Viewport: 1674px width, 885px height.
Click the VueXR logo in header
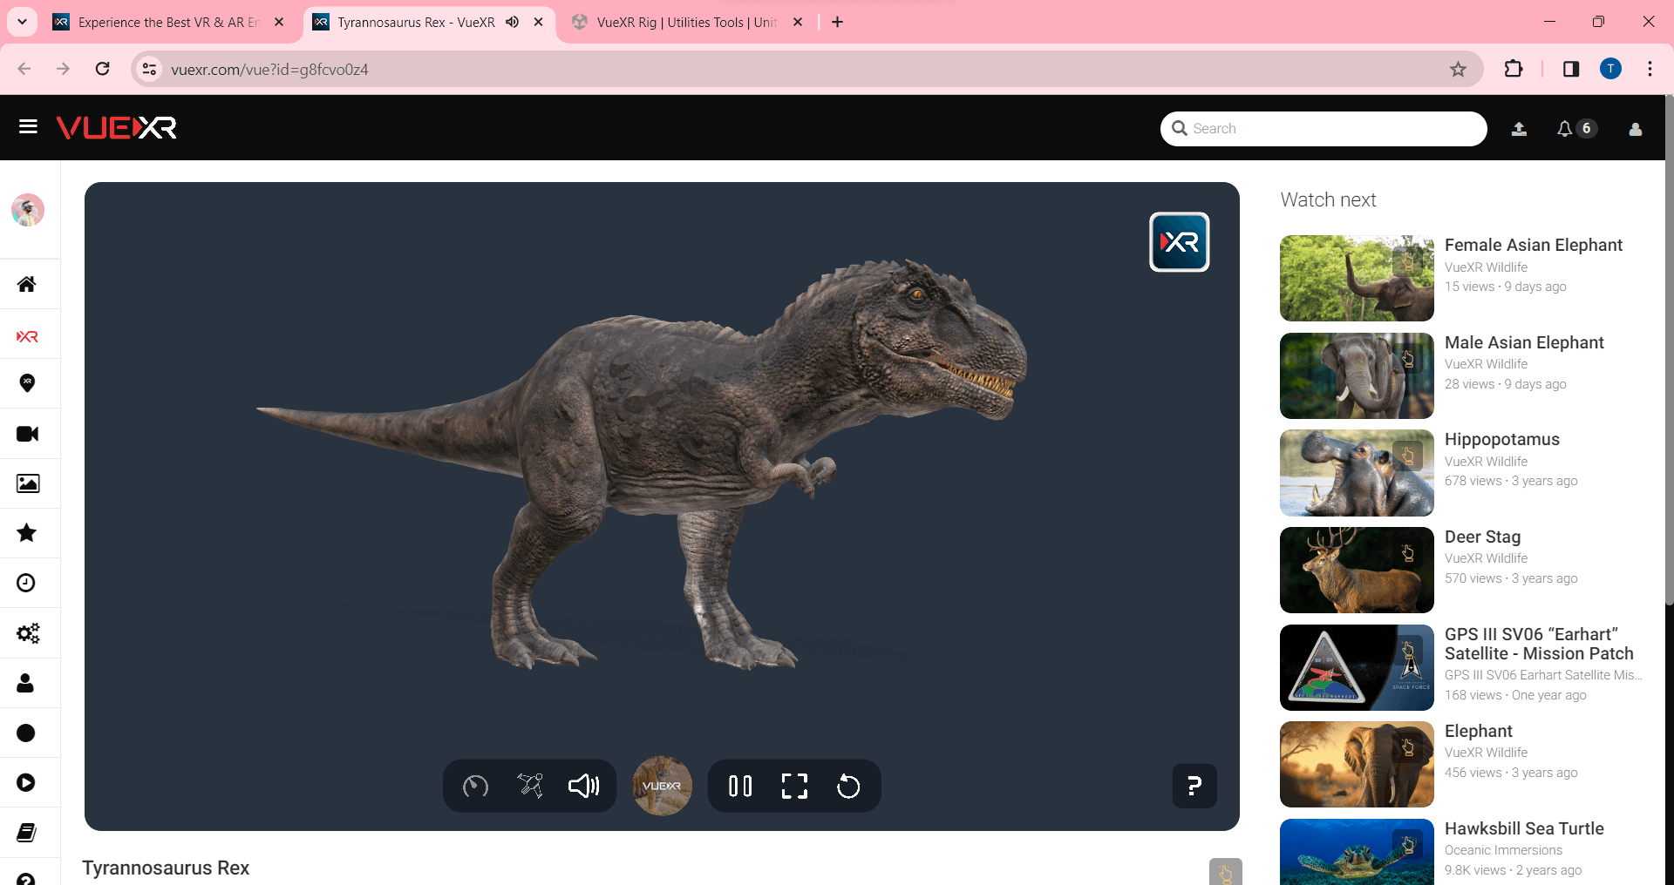(x=117, y=128)
